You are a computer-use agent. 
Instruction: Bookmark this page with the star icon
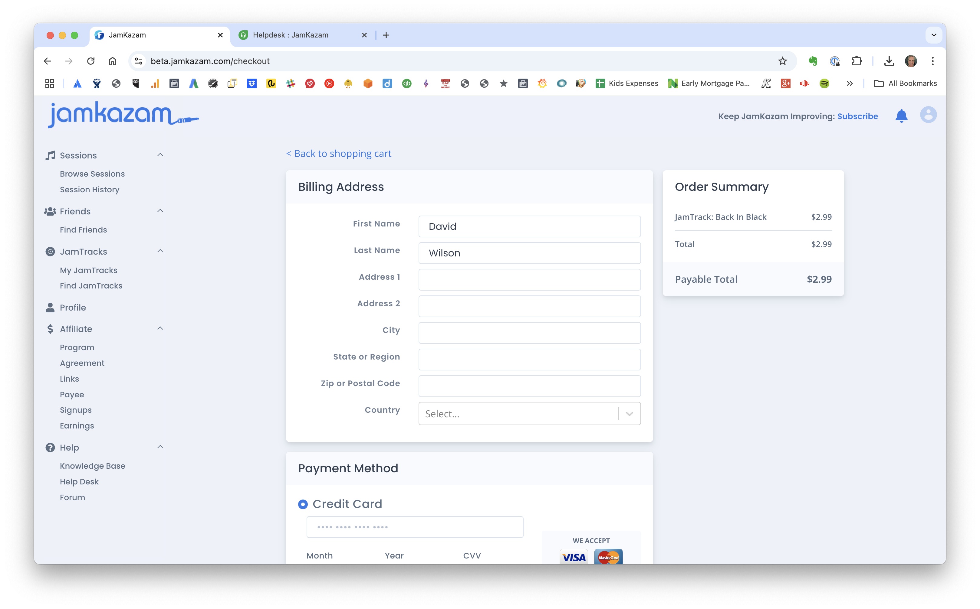click(x=782, y=61)
